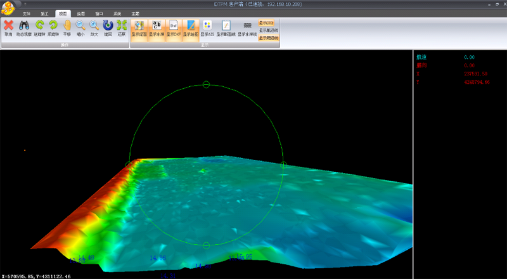Screen dimensions: 507x279
Task: Open the File (文件) ribbon tab
Action: pos(26,13)
